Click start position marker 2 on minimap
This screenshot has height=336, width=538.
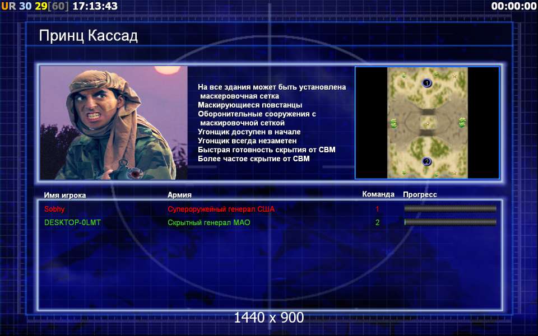pyautogui.click(x=426, y=161)
